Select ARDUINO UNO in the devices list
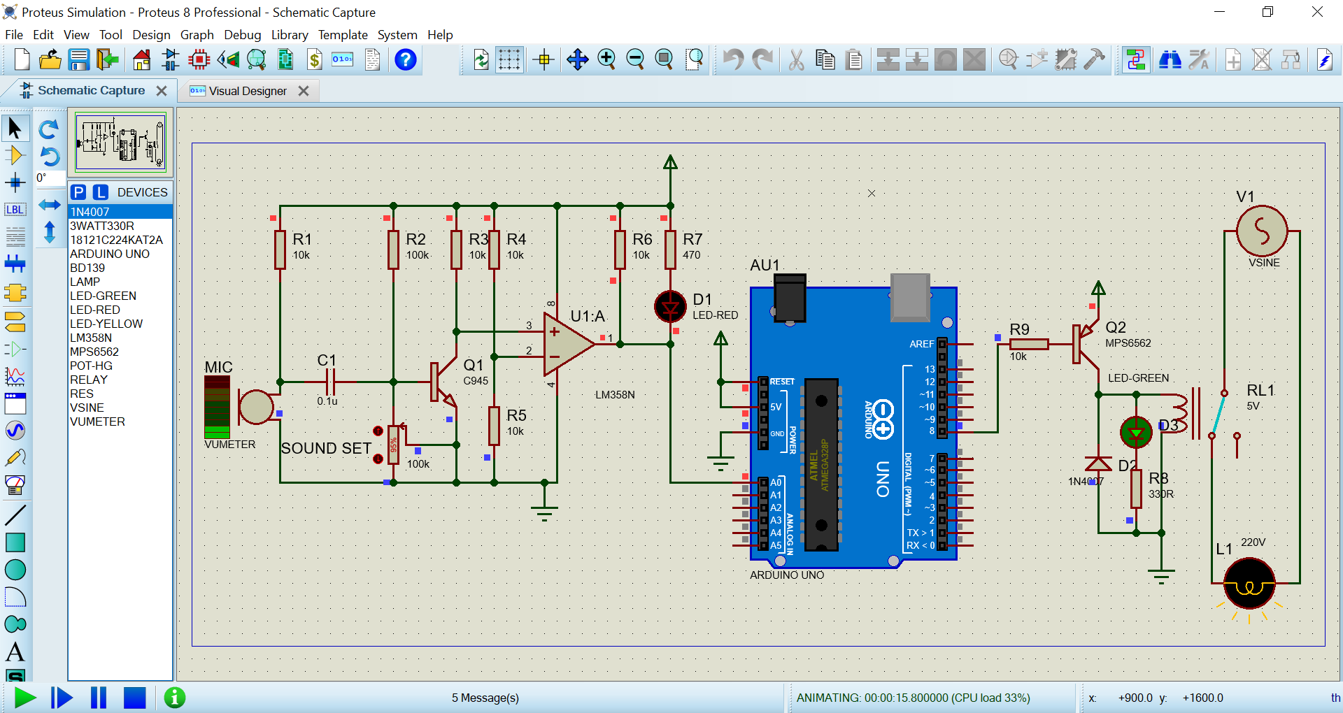This screenshot has width=1343, height=713. 120,254
